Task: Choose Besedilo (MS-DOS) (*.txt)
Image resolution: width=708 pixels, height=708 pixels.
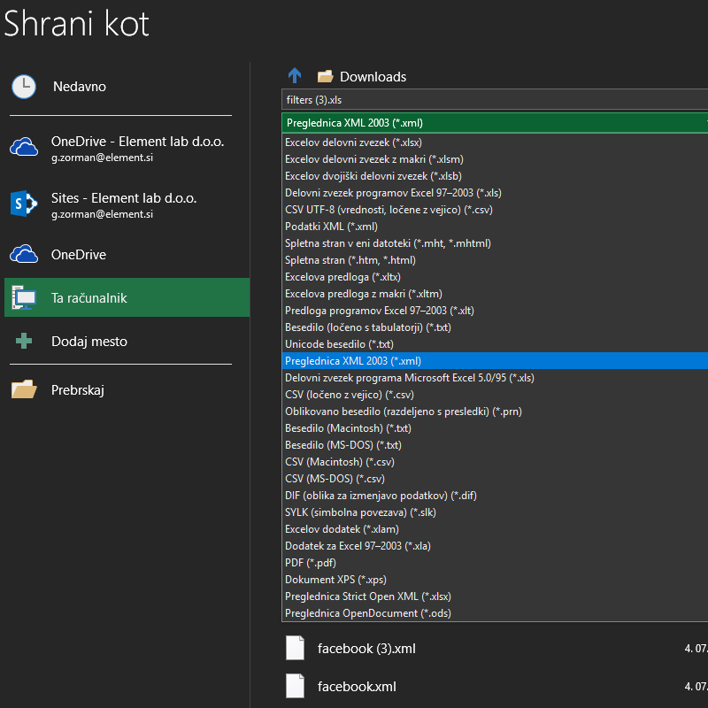Action: tap(495, 445)
